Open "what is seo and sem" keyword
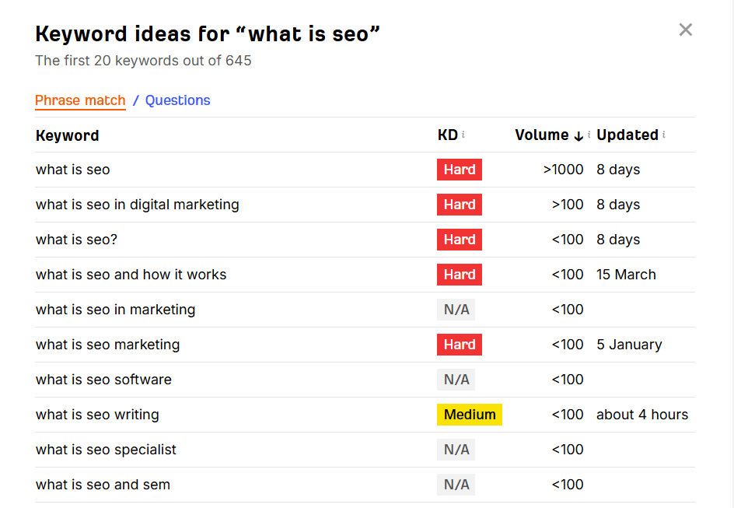The height and width of the screenshot is (508, 734). point(103,485)
